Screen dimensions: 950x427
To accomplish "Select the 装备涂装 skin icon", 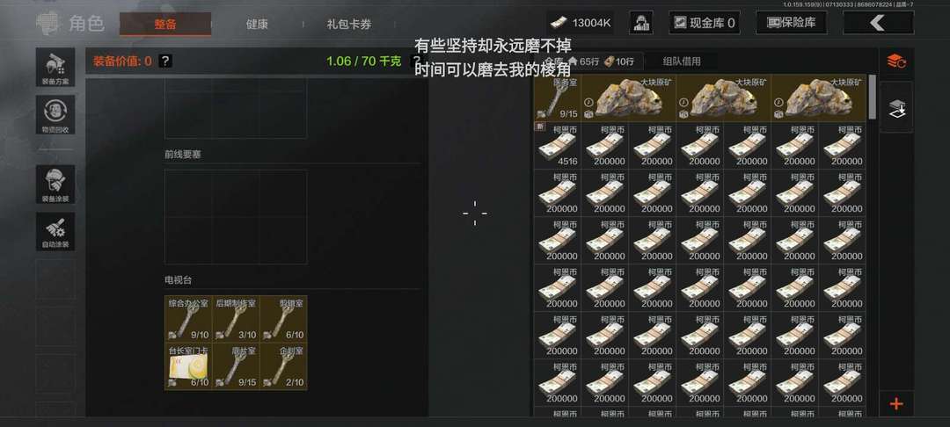I will coord(55,185).
